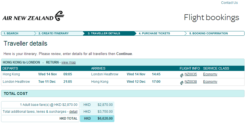The width and height of the screenshot is (247, 124).
Task: Show the taxes and surcharges detail
Action: pyautogui.click(x=73, y=112)
